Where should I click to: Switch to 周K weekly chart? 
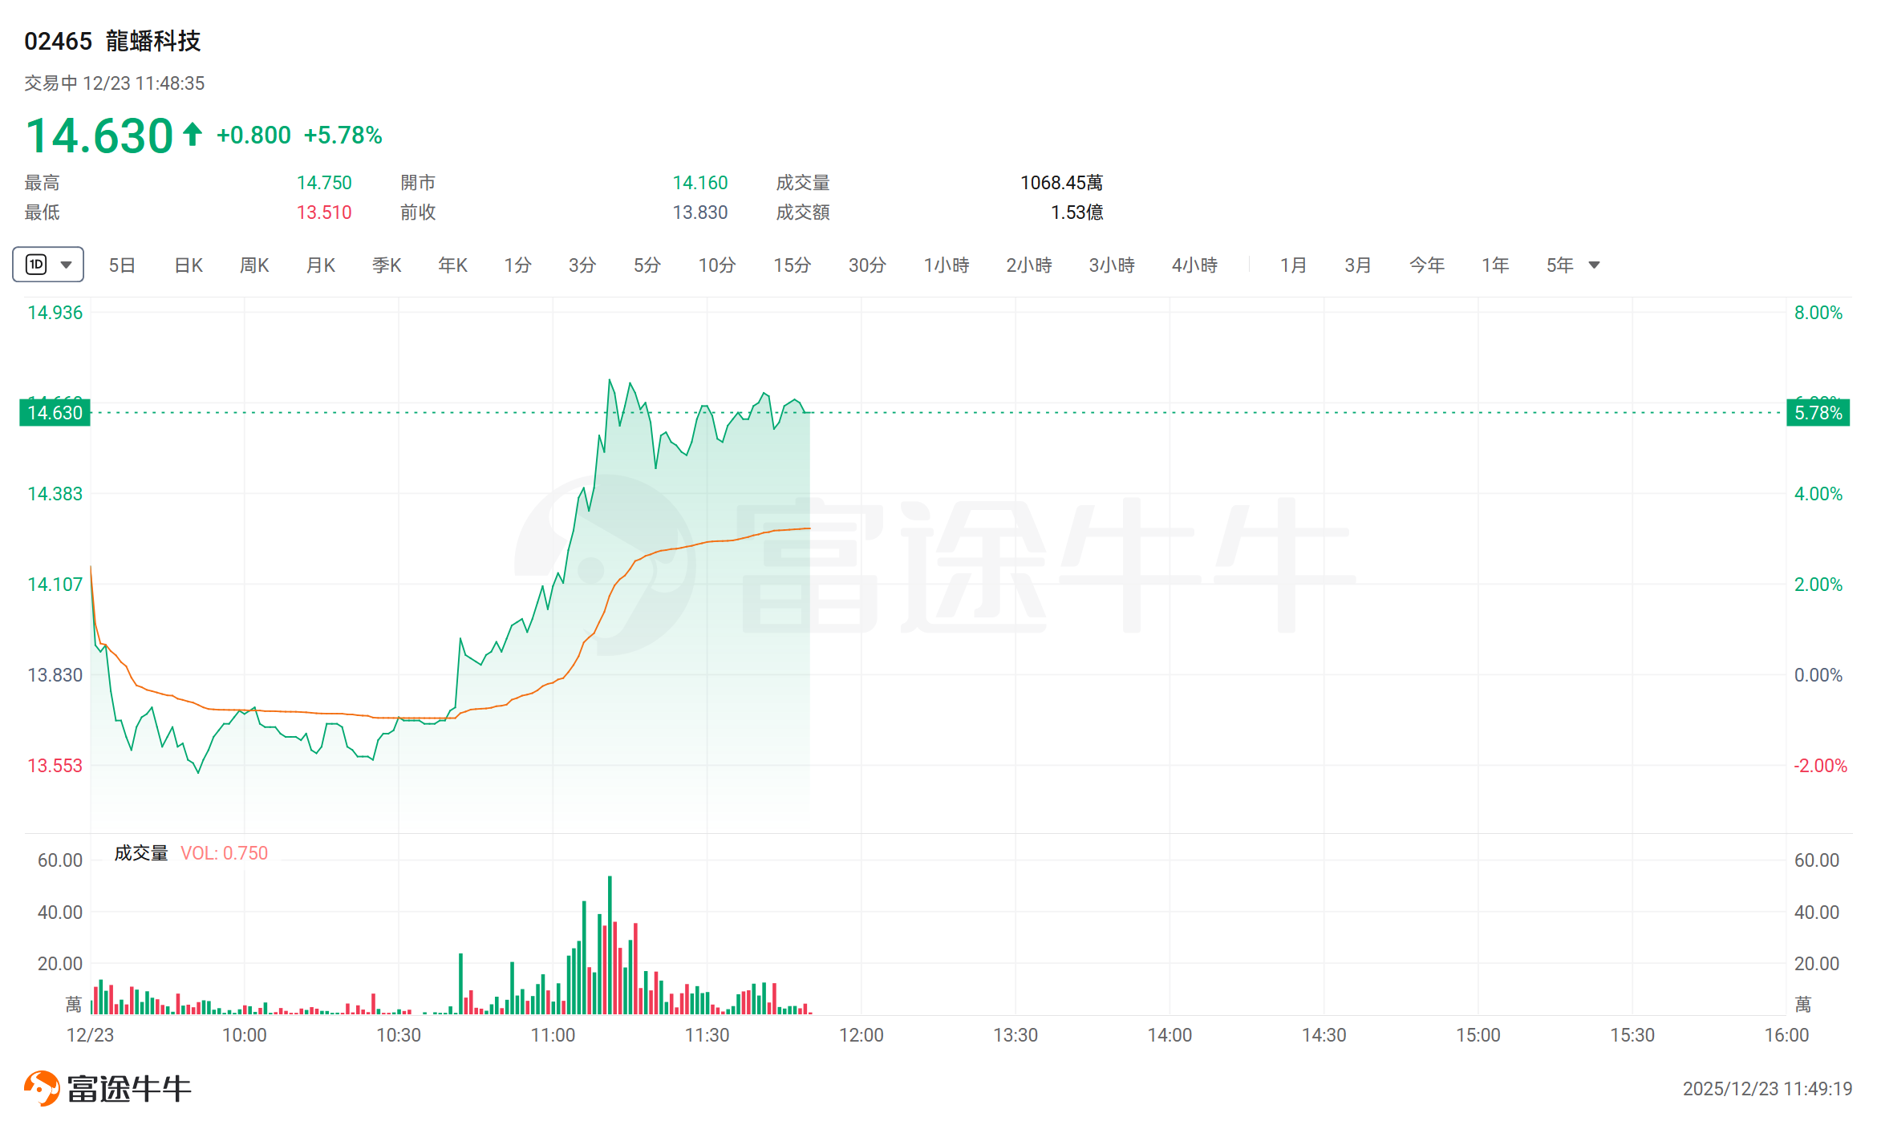pyautogui.click(x=254, y=265)
